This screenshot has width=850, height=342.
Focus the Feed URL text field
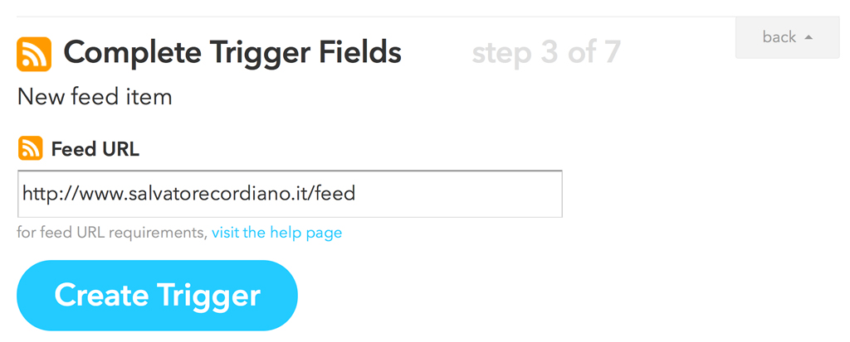tap(290, 194)
